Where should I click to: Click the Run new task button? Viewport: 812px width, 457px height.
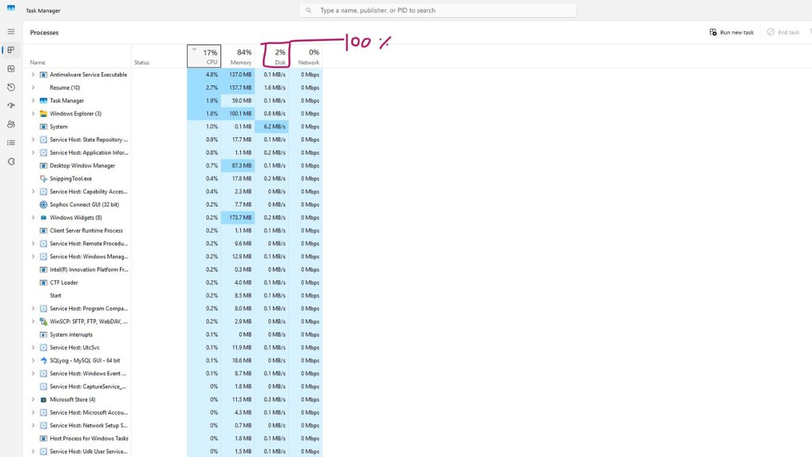(731, 32)
